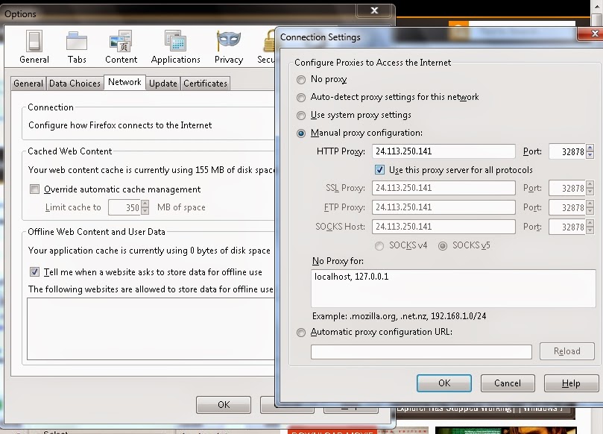Open the Tabs options category icon
603x434 pixels.
[x=77, y=47]
